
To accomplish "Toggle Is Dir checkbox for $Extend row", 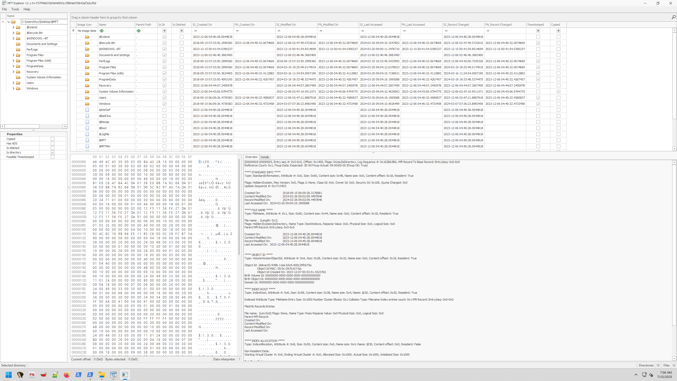I will [164, 37].
